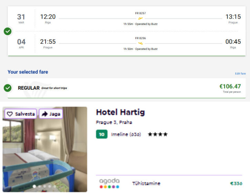250x194 pixels.
Task: Open the Edit fare link
Action: point(240,74)
